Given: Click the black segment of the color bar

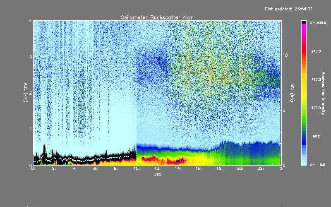Looking at the screenshot, I should click(304, 22).
